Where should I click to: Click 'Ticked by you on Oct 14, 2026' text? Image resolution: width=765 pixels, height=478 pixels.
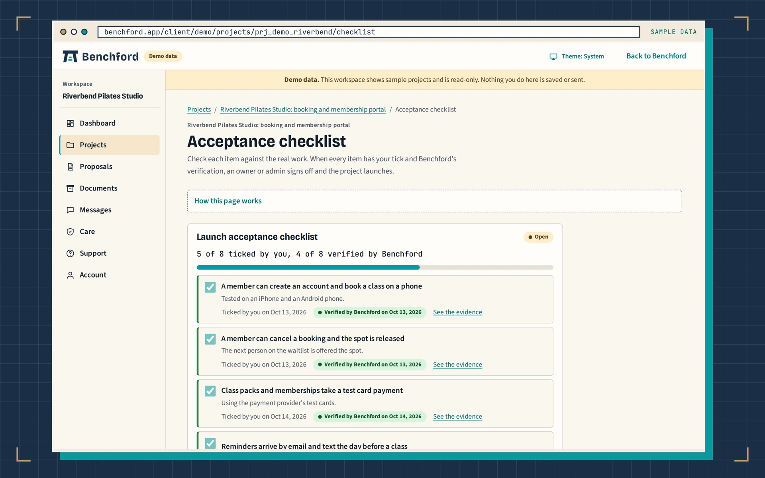tap(264, 417)
